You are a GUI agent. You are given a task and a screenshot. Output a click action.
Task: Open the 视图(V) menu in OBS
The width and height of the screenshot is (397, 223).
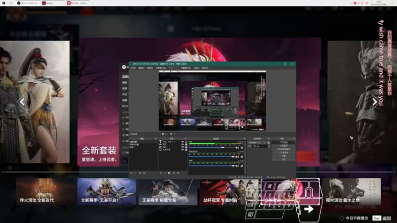point(150,68)
